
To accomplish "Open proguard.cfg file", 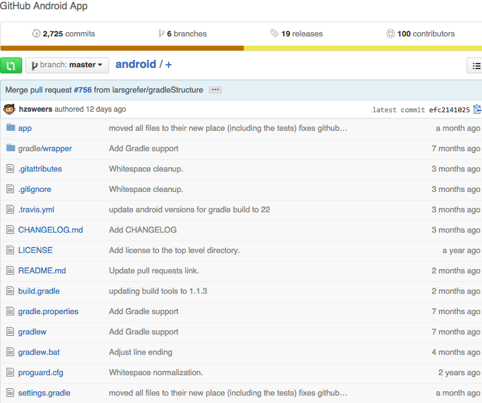I will coord(41,373).
